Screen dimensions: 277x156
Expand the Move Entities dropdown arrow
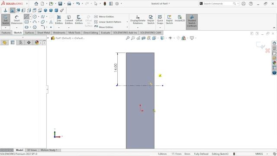coord(127,27)
